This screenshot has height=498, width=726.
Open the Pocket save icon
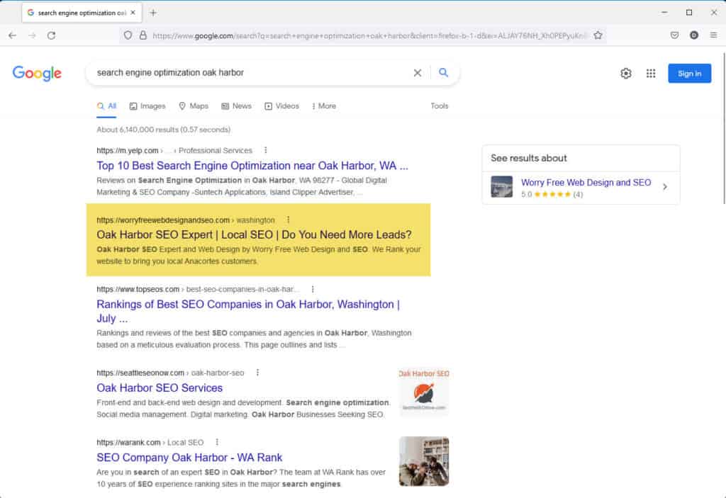[675, 35]
